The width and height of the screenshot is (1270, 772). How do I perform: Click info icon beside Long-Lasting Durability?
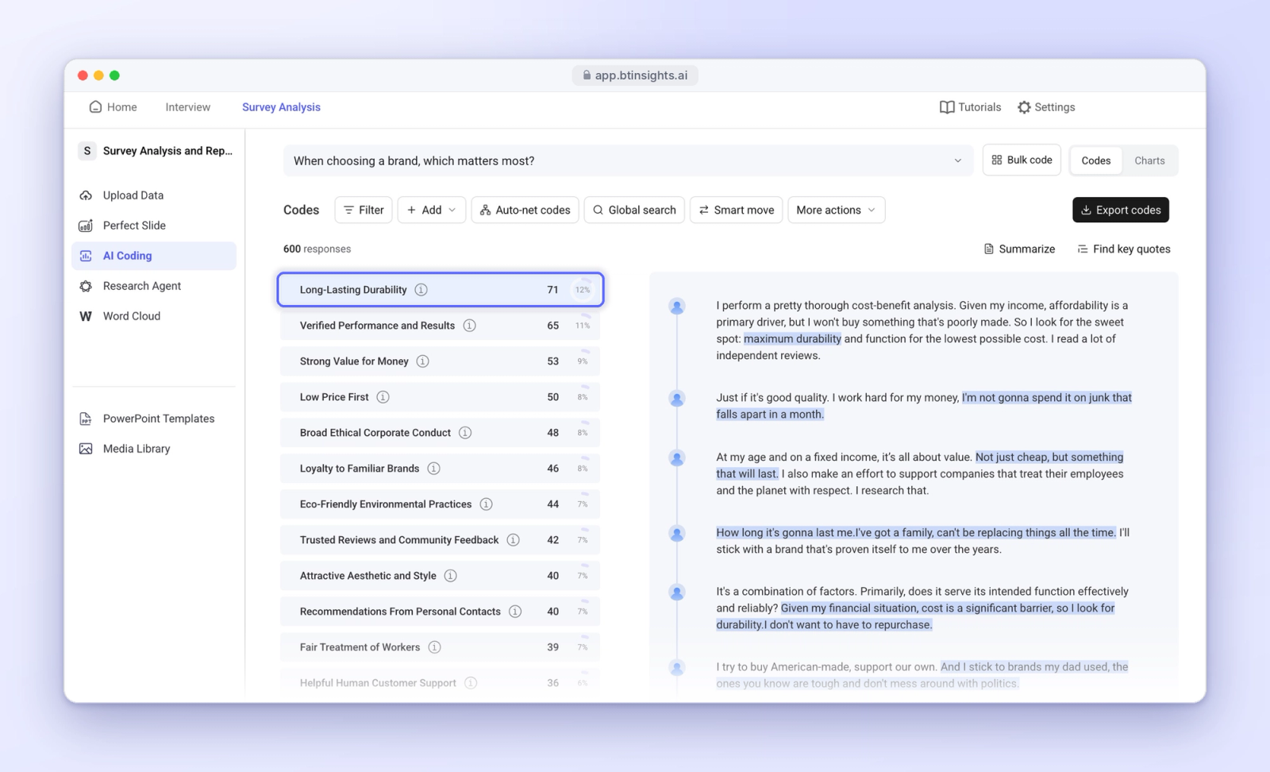[421, 290]
